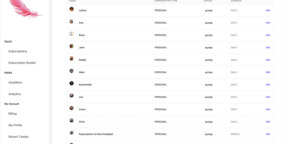This screenshot has width=288, height=144.
Task: Select the Chris subscription name
Action: pyautogui.click(x=82, y=122)
